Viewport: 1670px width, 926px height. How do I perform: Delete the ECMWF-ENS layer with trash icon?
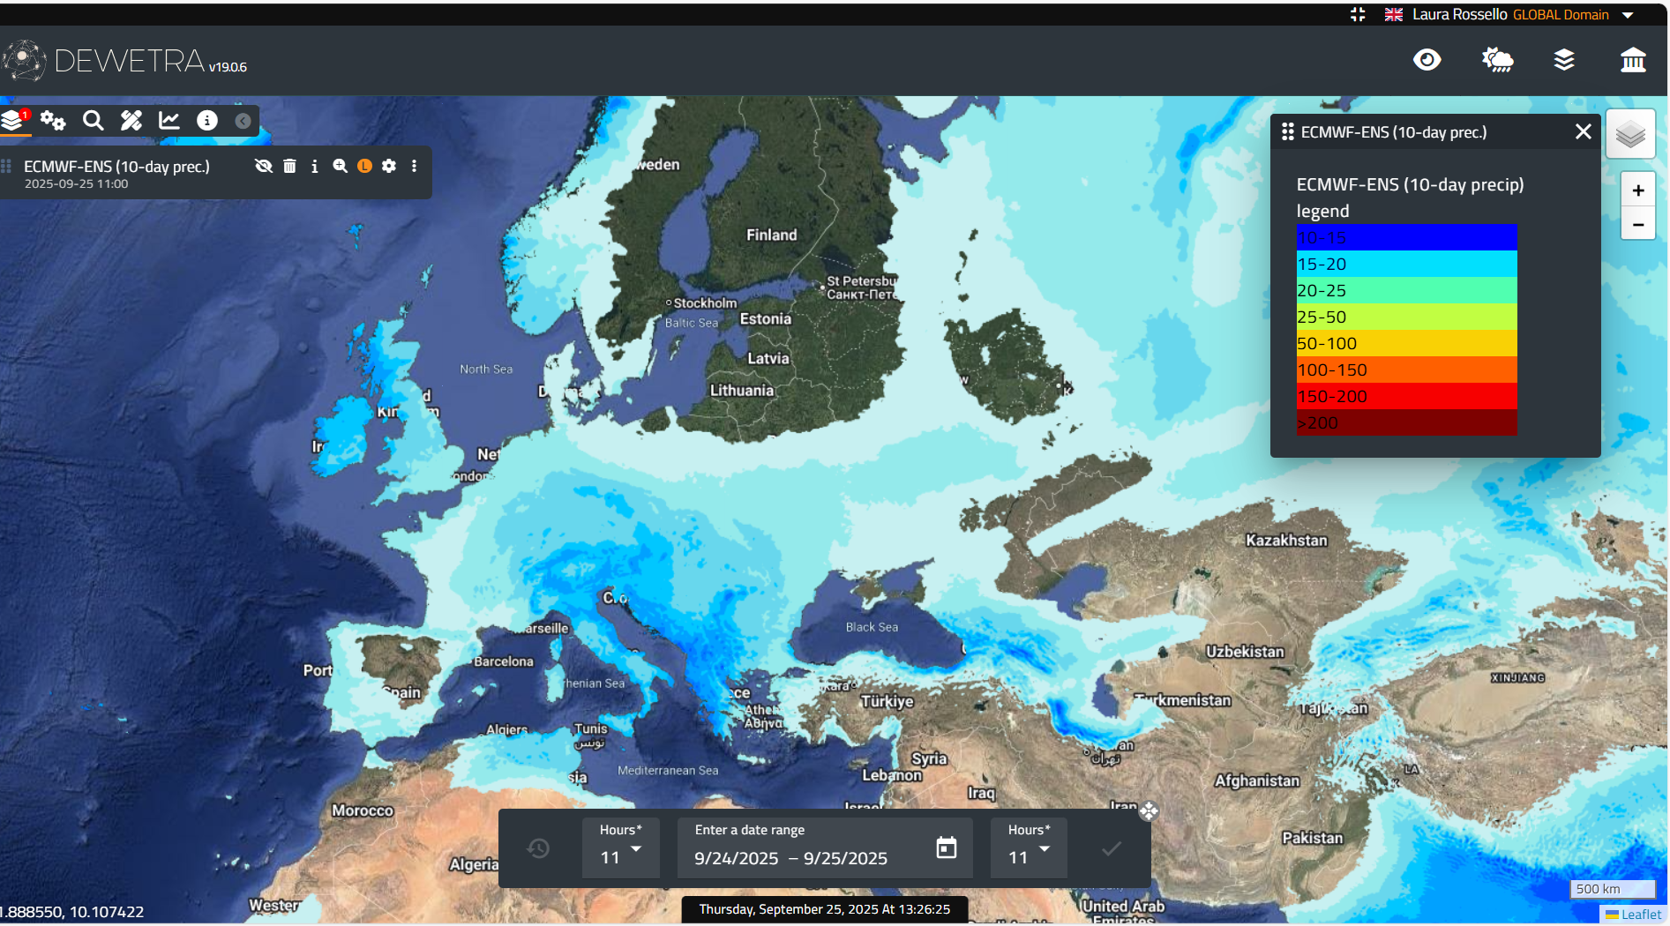[x=289, y=166]
